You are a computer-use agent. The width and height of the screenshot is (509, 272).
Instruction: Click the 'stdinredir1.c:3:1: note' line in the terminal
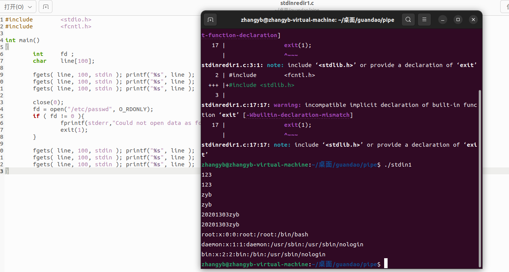click(x=339, y=65)
